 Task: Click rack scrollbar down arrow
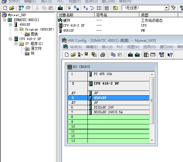click(152, 140)
